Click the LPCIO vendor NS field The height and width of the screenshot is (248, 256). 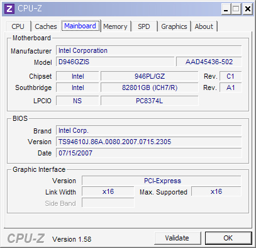coord(77,101)
